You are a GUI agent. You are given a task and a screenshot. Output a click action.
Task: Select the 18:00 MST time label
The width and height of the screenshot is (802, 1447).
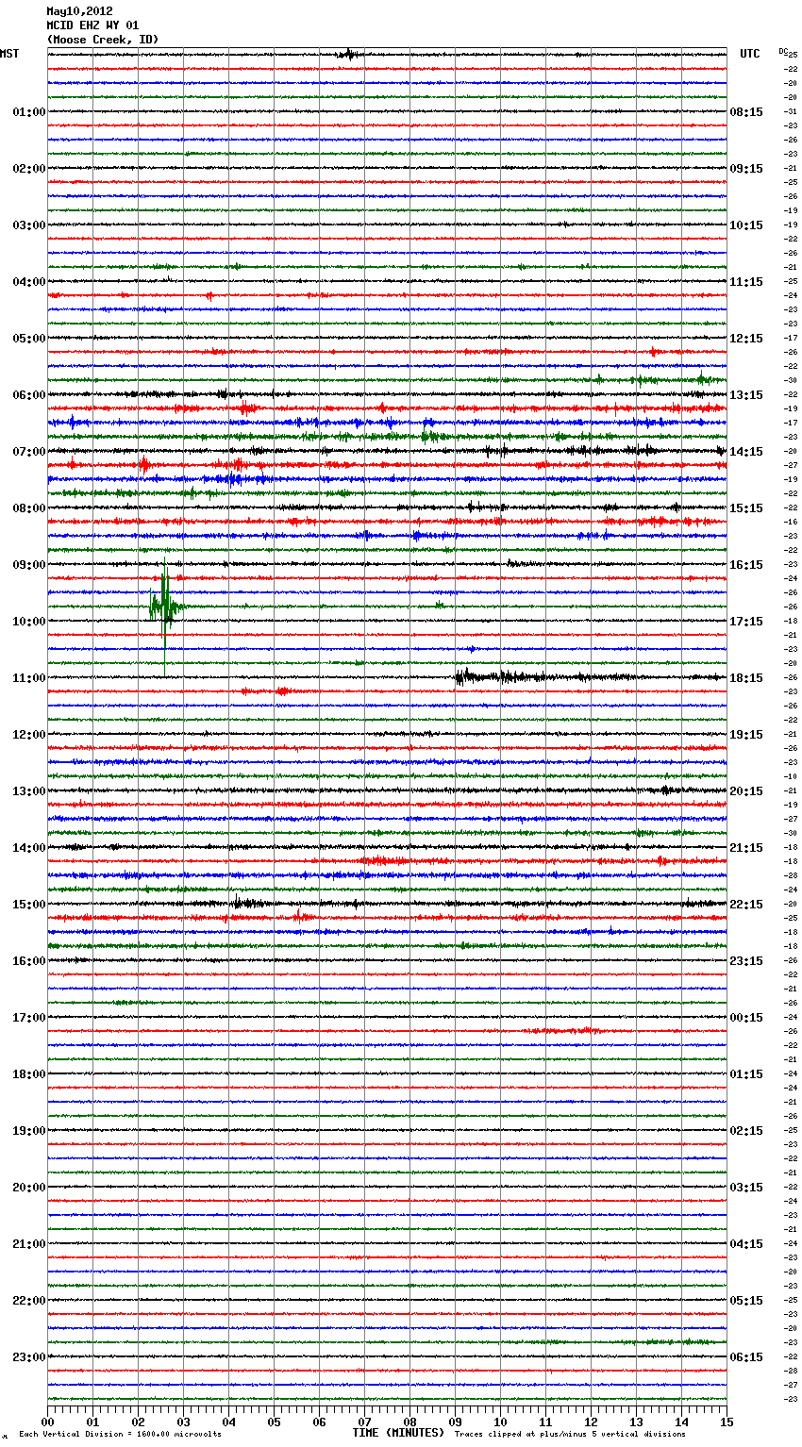click(x=29, y=1074)
